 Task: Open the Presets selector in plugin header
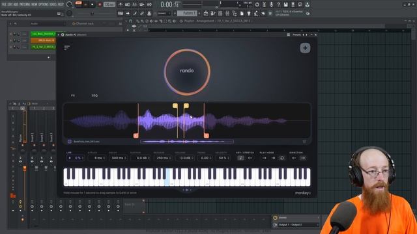[x=296, y=34]
